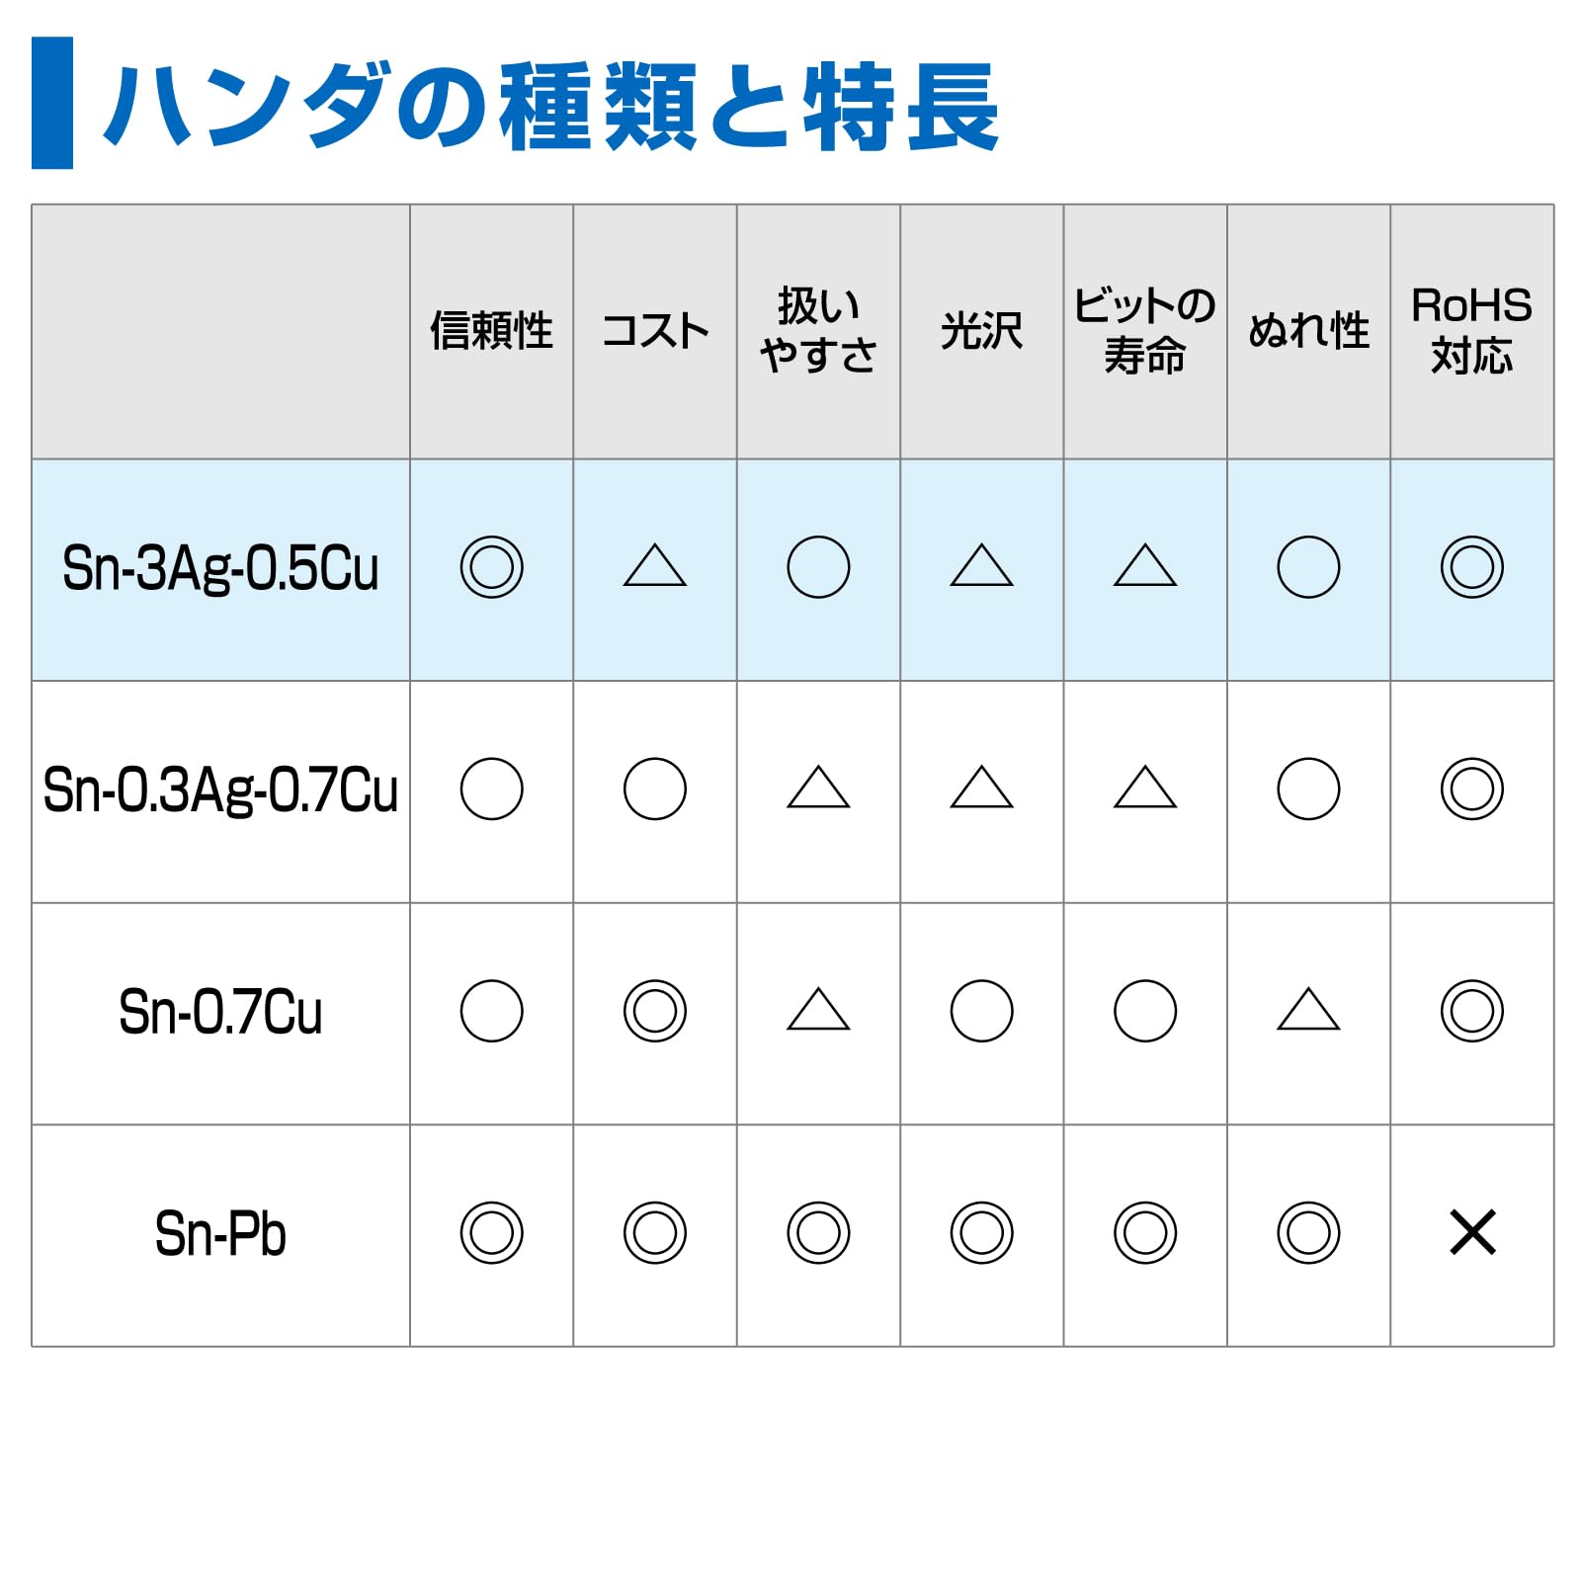Click the ハンダの種類と特長 title
1581x1581 pixels.
551,106
